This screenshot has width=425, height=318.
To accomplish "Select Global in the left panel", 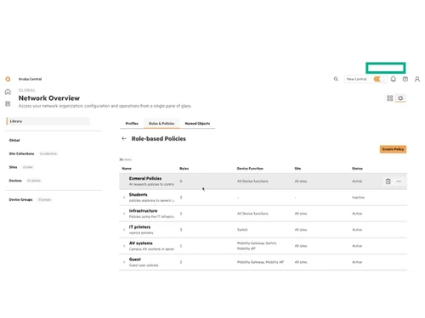I will [x=14, y=140].
